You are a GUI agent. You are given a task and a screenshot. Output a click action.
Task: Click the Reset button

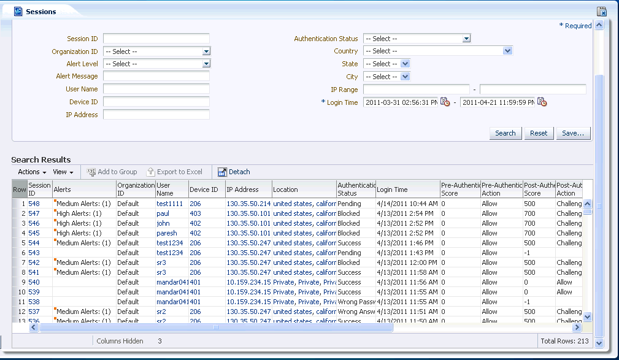point(538,133)
